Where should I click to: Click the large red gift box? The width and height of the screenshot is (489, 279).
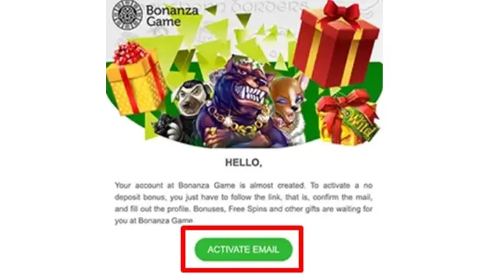point(336,46)
